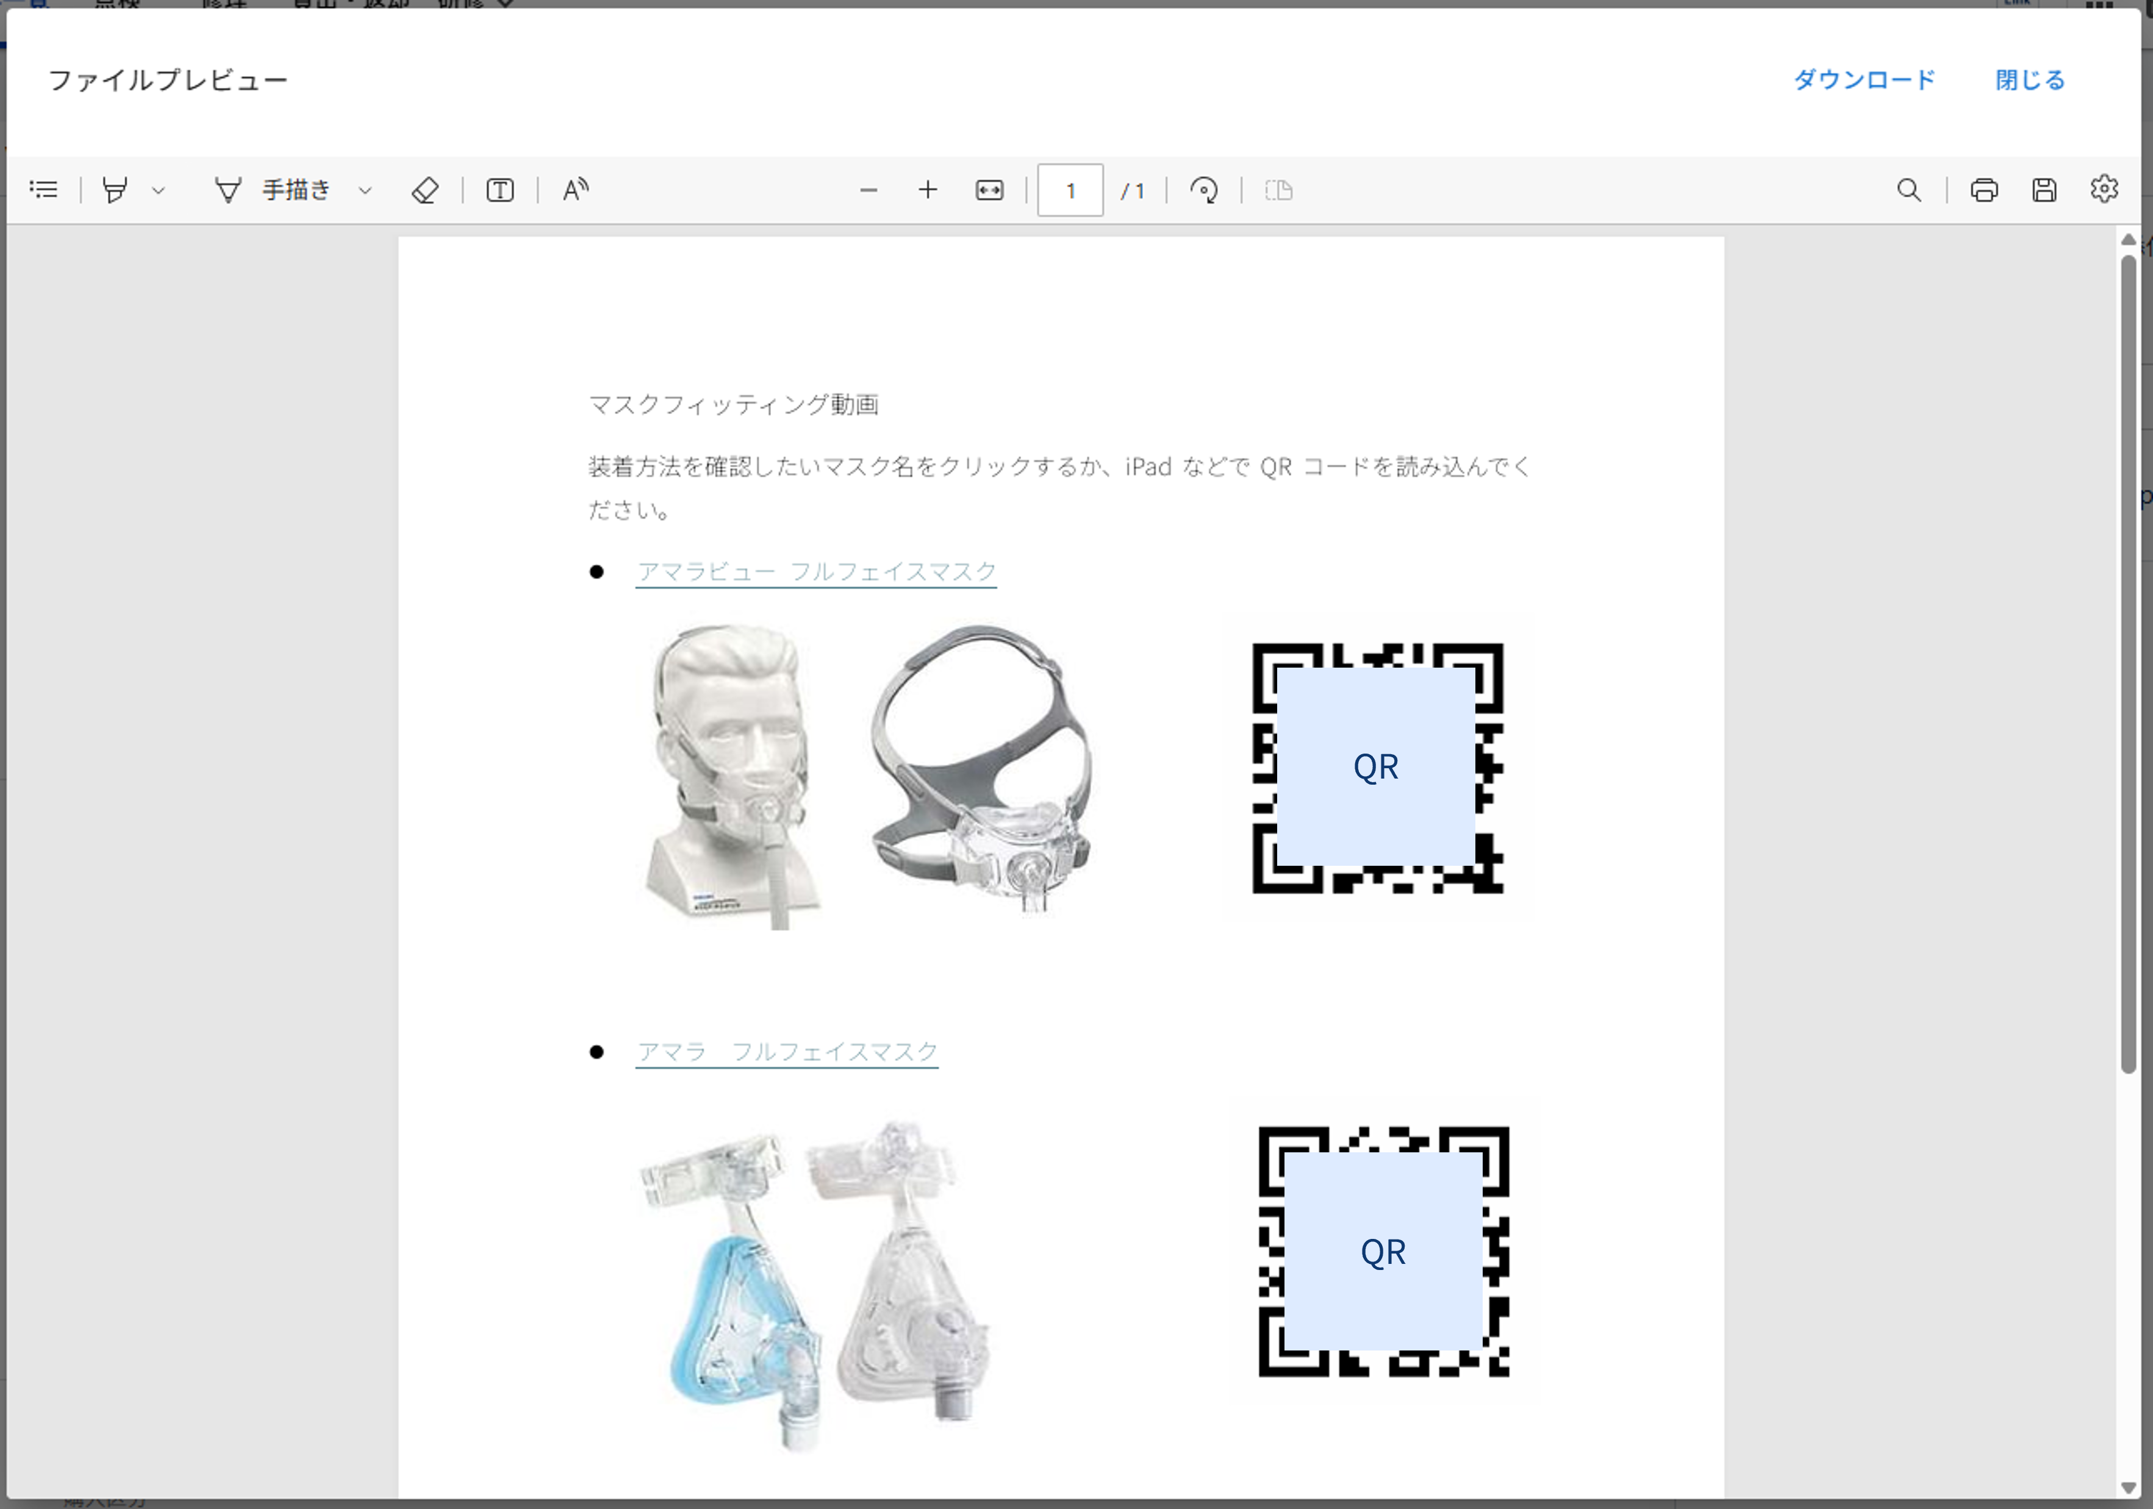Screen dimensions: 2153x1509
Task: Click the scrollbar up arrow
Action: [2127, 240]
